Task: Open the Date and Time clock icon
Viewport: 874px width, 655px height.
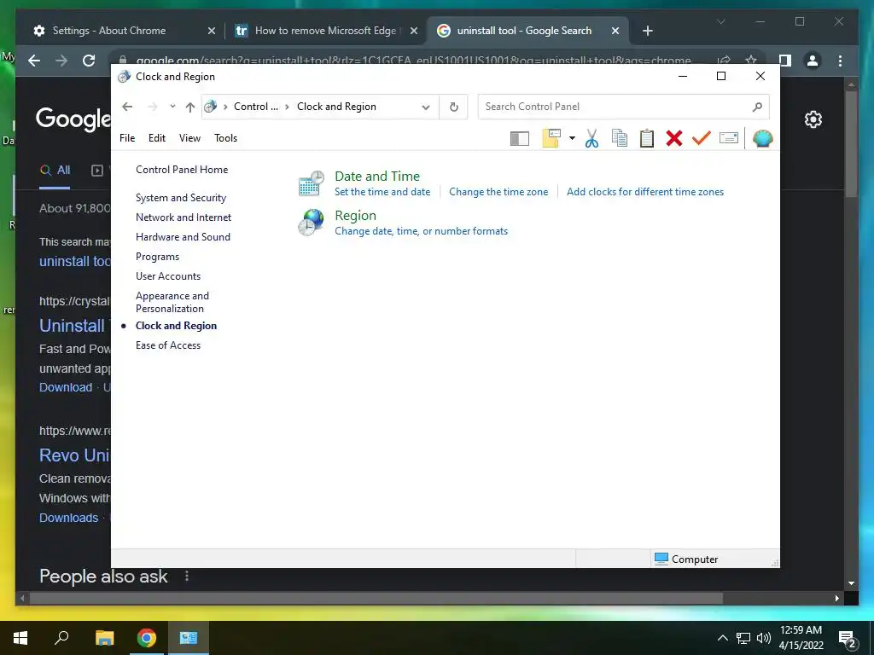Action: (311, 184)
